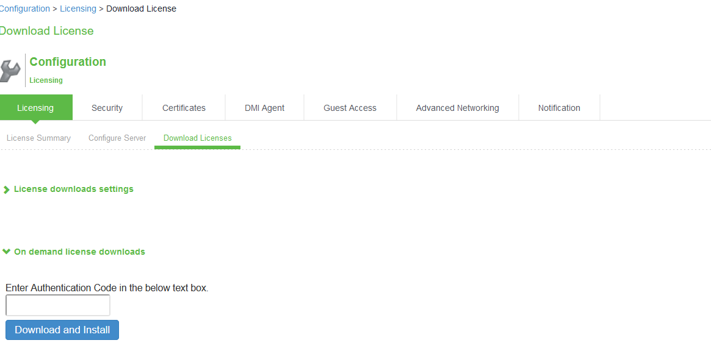The width and height of the screenshot is (711, 354).
Task: Switch to the Security tab
Action: 107,108
